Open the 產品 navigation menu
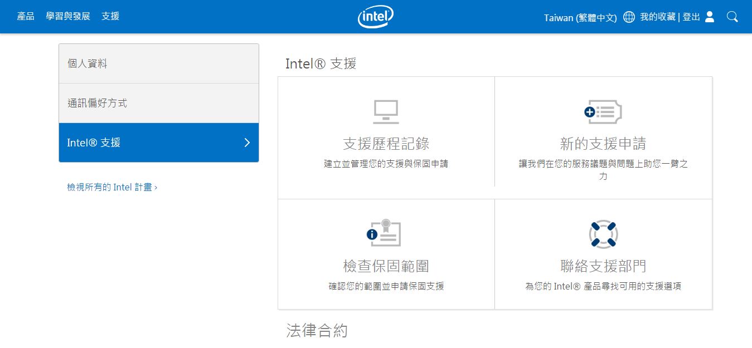 25,16
